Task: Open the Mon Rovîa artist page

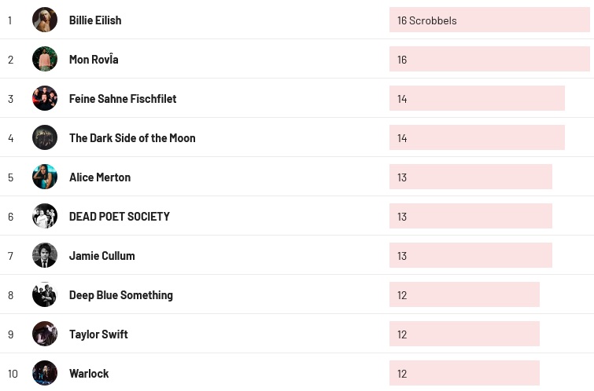Action: (x=94, y=60)
